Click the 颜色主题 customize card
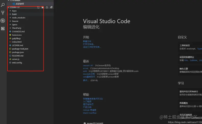The image size is (202, 124). click(x=190, y=70)
